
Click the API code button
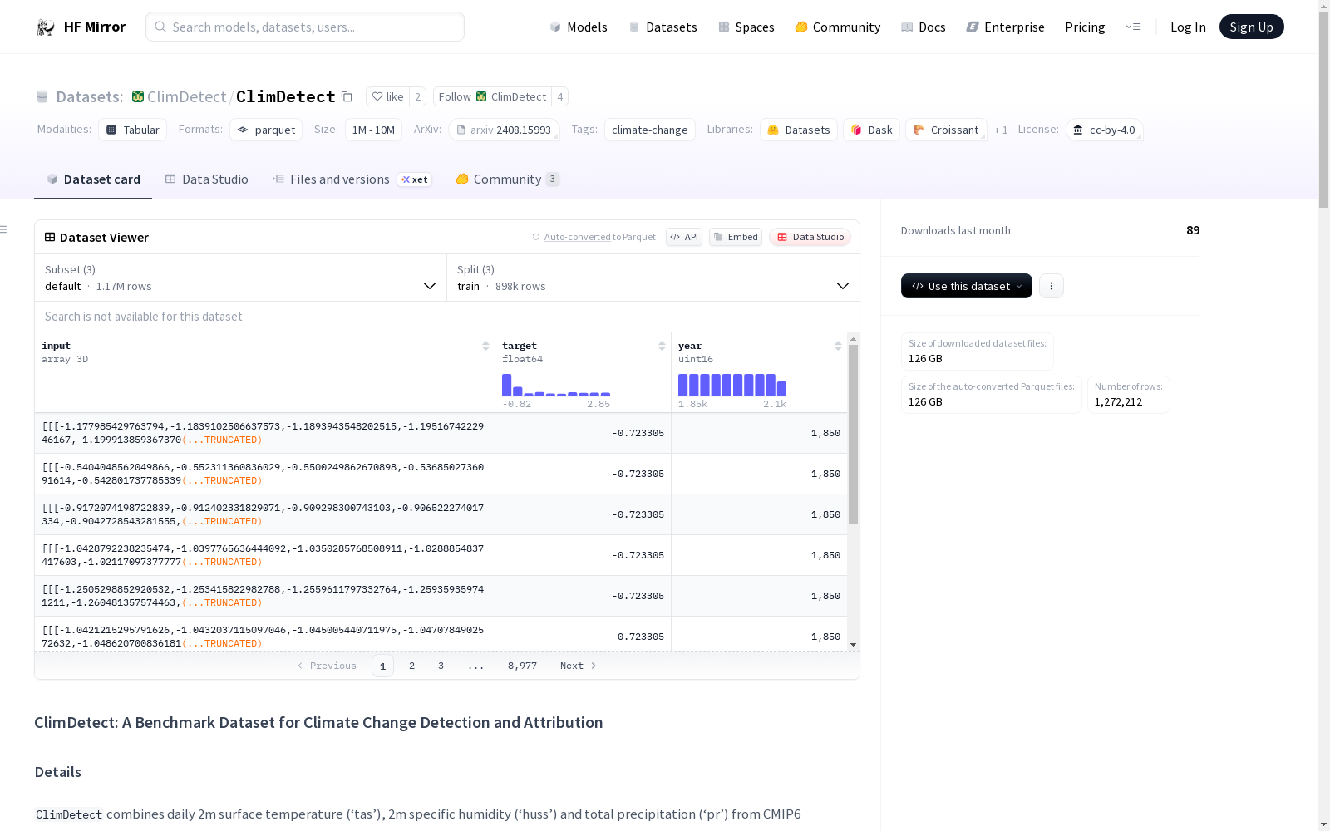(684, 237)
